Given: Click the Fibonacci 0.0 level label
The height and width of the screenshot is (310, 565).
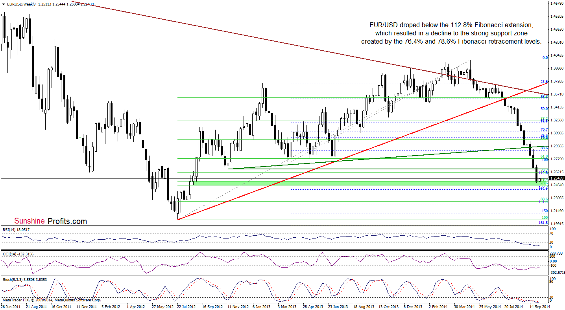Looking at the screenshot, I should pyautogui.click(x=545, y=58).
